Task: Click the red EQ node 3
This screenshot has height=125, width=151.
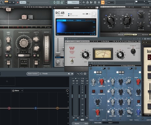Action: (9, 108)
